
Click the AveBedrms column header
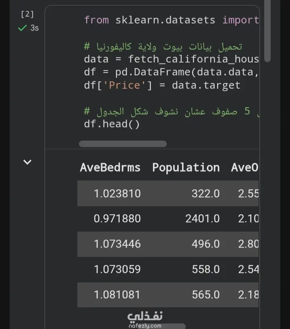110,168
